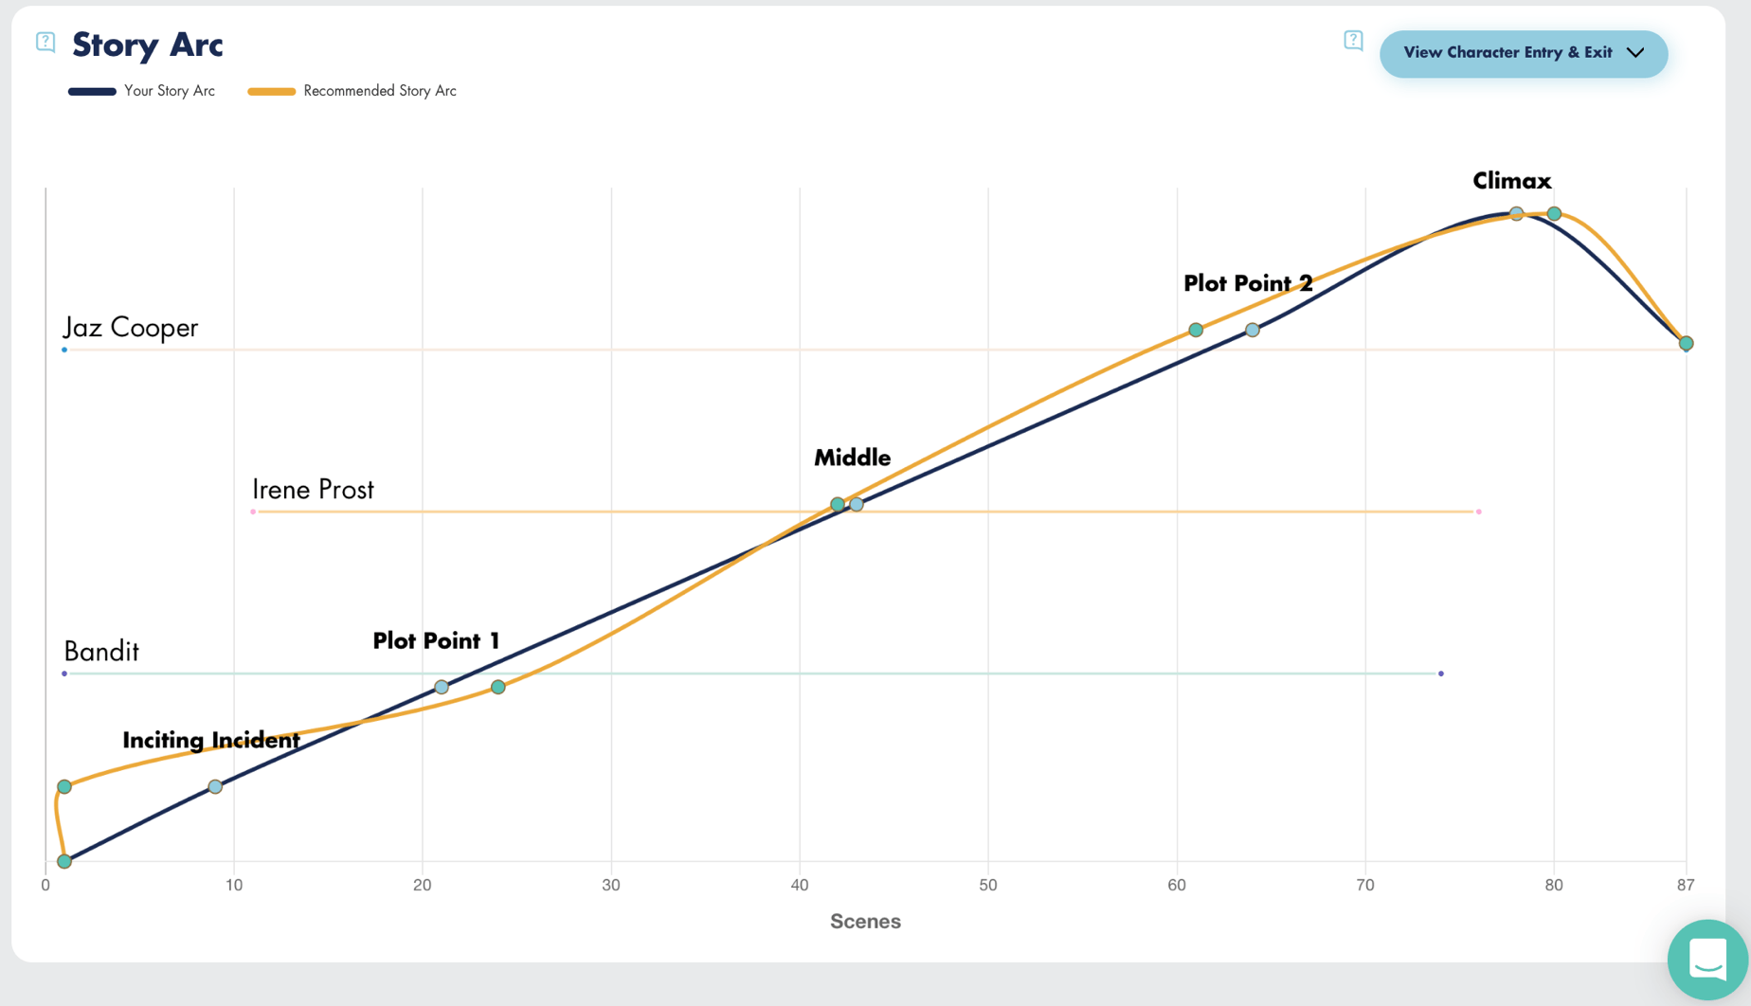Click the Jaz Cooper character label

click(x=130, y=327)
